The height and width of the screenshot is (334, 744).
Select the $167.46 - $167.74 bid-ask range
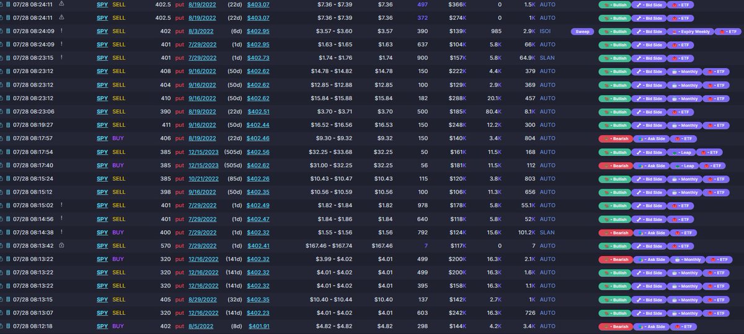331,246
